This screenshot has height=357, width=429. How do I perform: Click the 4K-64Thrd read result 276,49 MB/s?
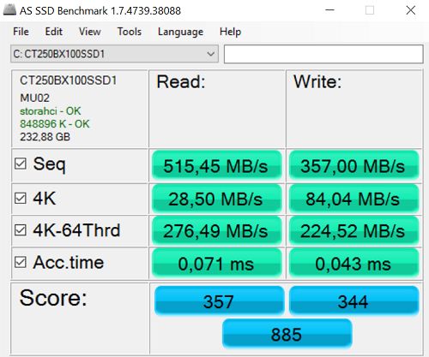217,230
